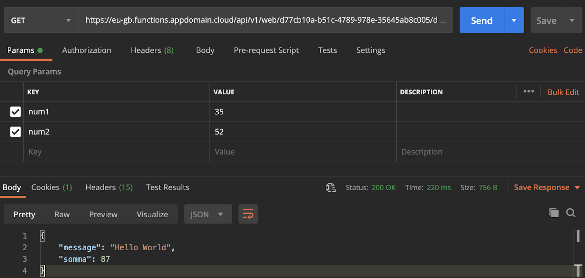Click the num1 value 35
This screenshot has height=278, width=585.
[303, 112]
